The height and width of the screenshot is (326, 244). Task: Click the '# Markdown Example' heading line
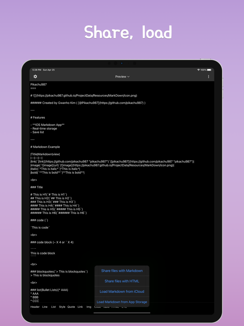(x=45, y=147)
